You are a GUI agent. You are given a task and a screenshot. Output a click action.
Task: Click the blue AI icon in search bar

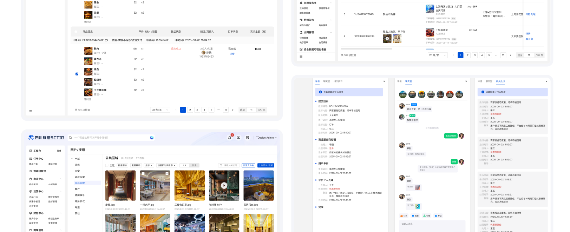pos(152,138)
